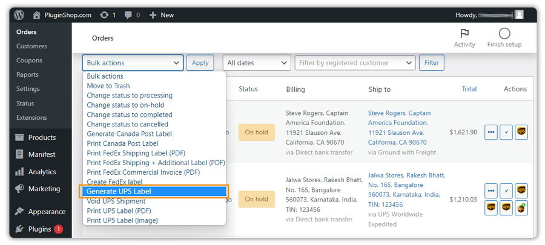Choose Print FedEx Shipping Label (PDF)
The height and width of the screenshot is (245, 545).
(136, 153)
